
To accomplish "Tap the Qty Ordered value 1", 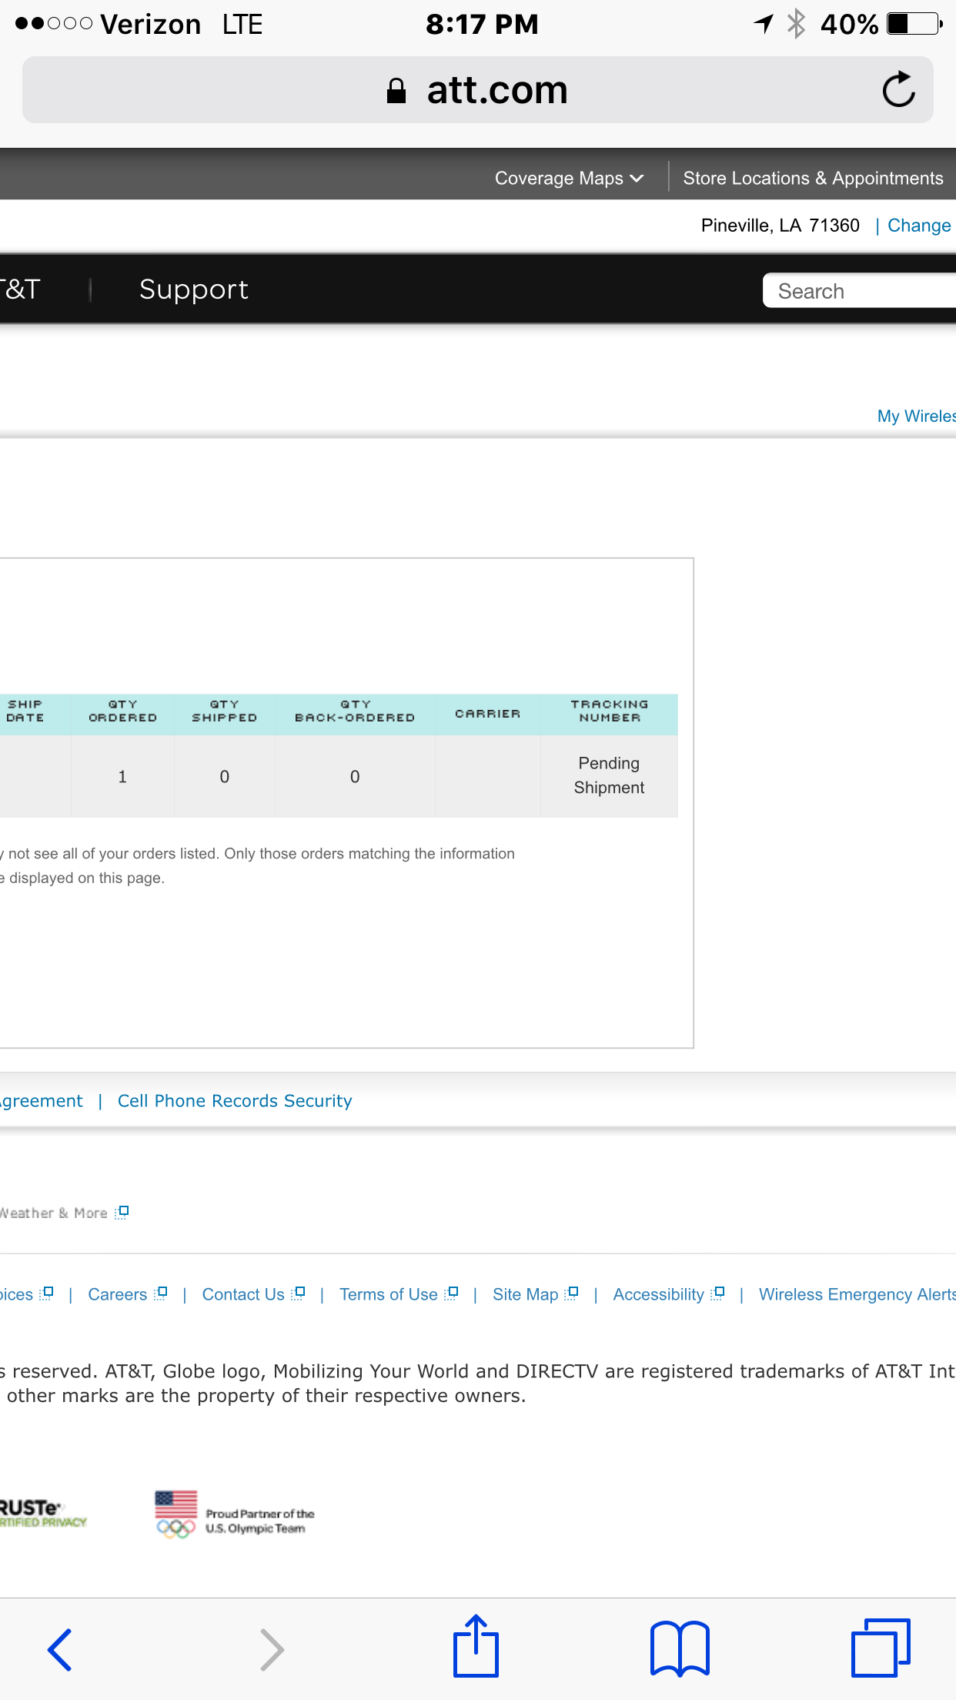I will [122, 777].
